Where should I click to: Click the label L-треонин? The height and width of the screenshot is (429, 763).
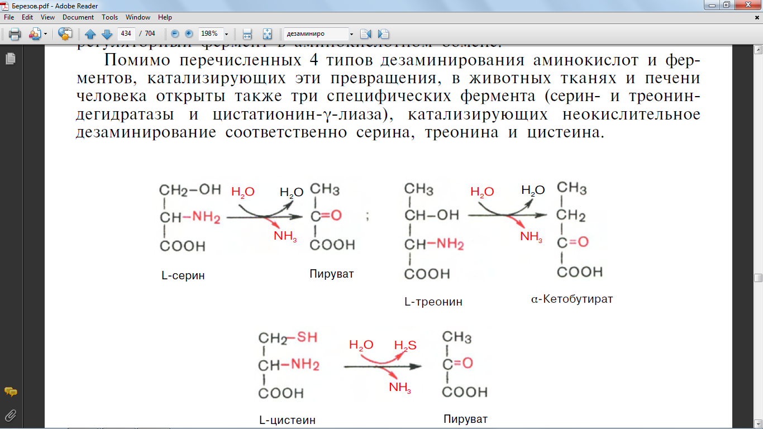coord(433,302)
